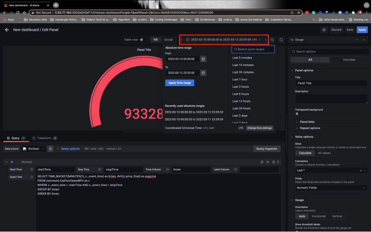The height and width of the screenshot is (232, 372).
Task: Go to browser home page icon
Action: (24, 13)
